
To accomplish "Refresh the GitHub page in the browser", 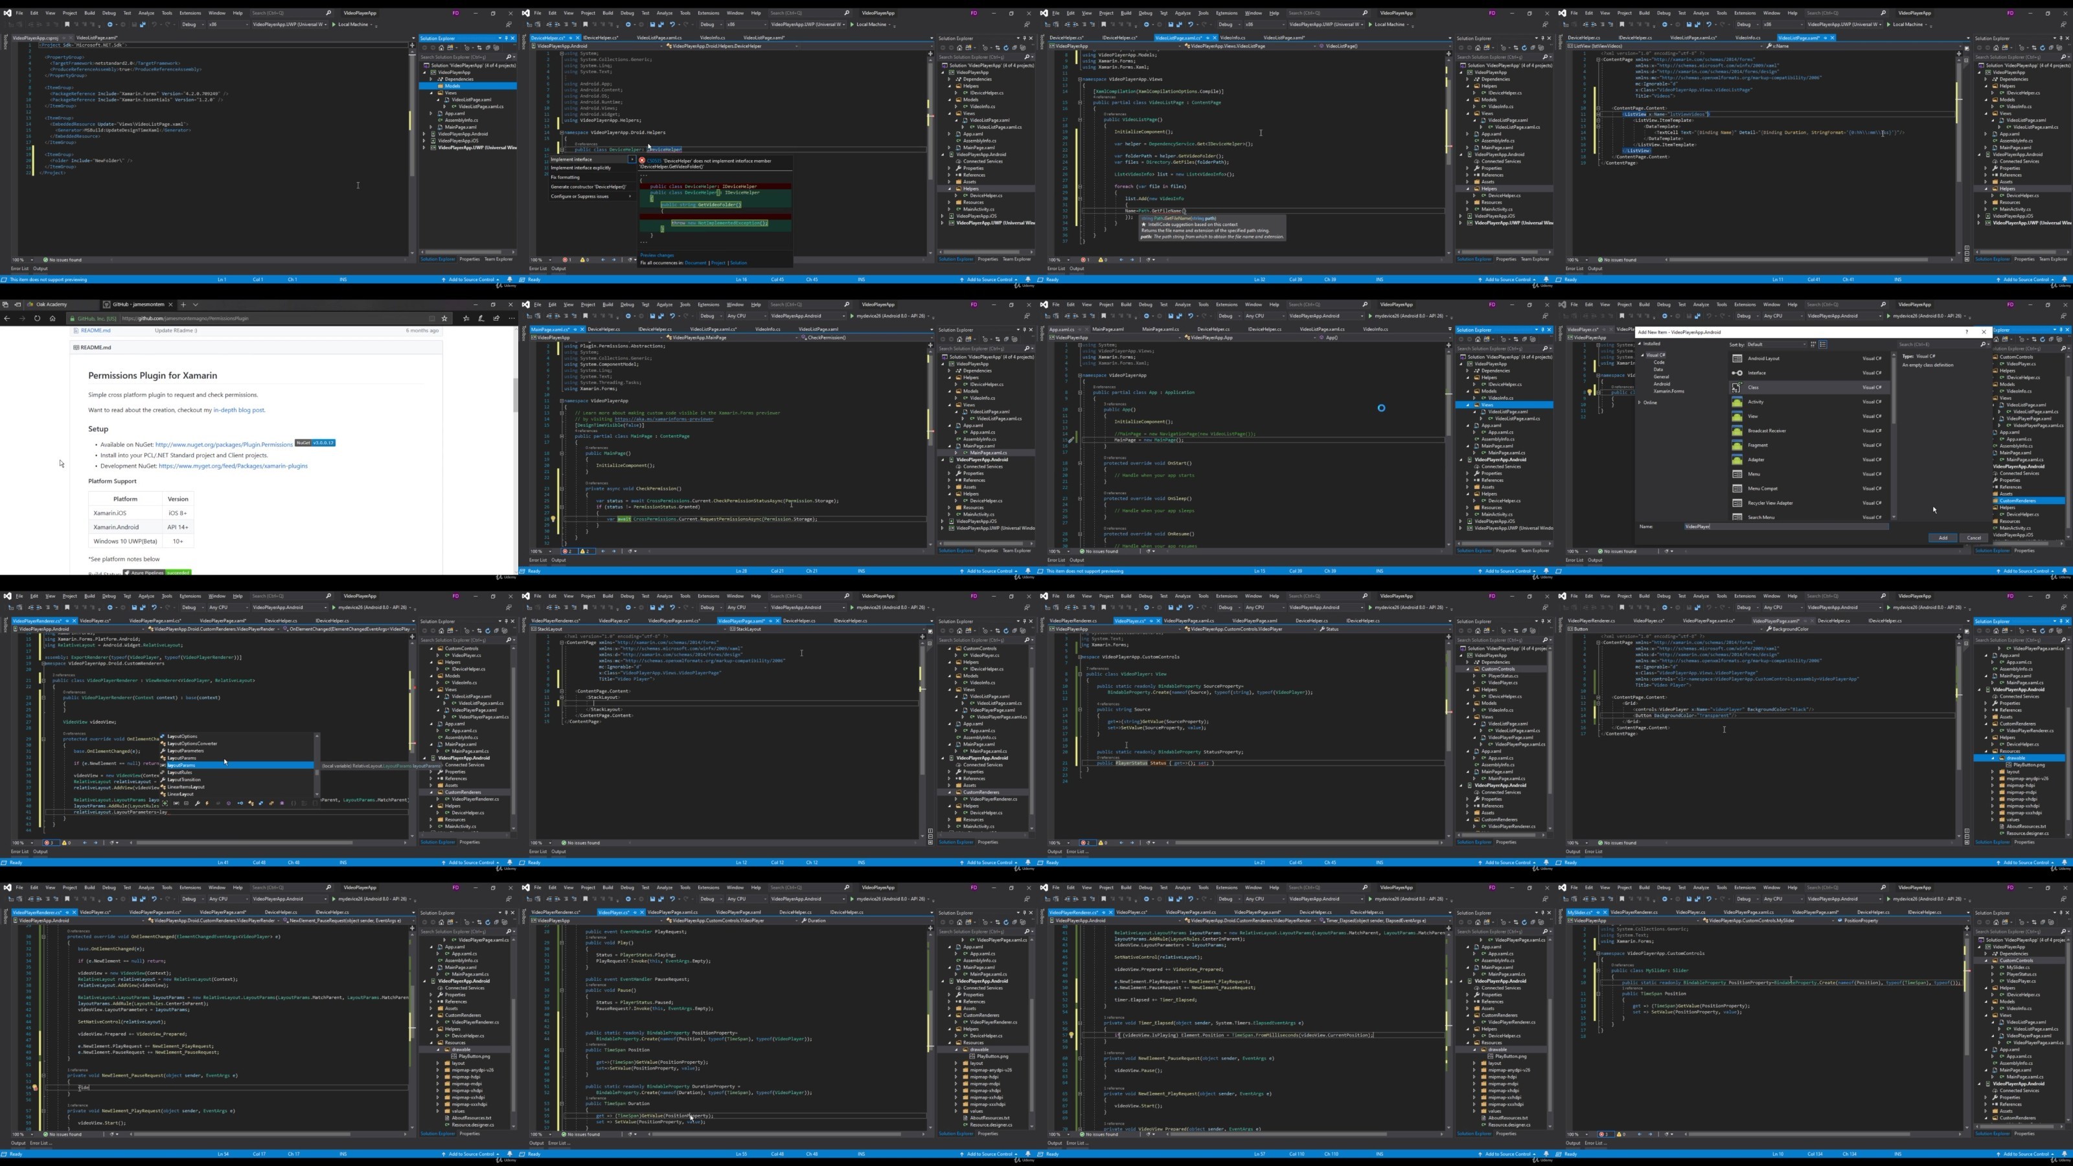I will tap(37, 318).
